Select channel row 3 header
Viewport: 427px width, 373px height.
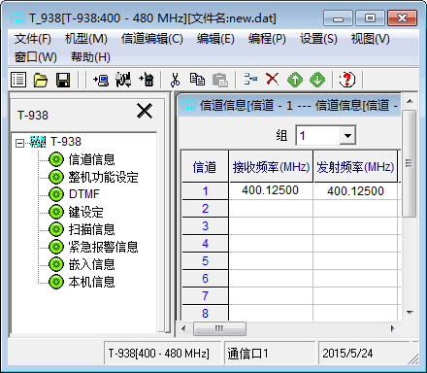click(205, 225)
